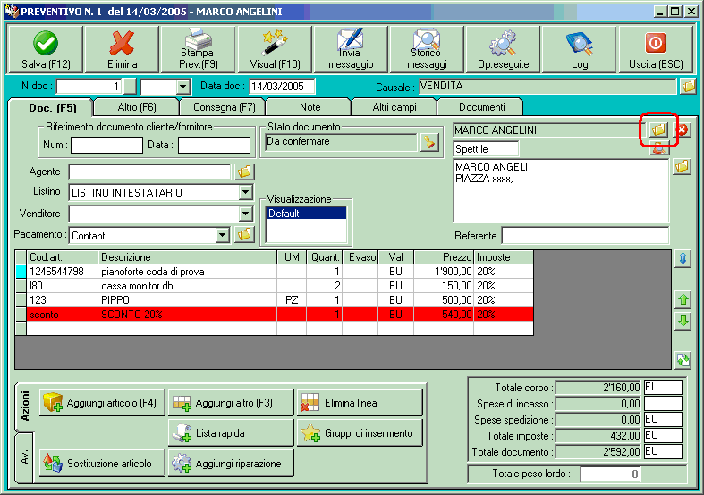
Task: Click the small icon below customer folder
Action: coord(658,148)
